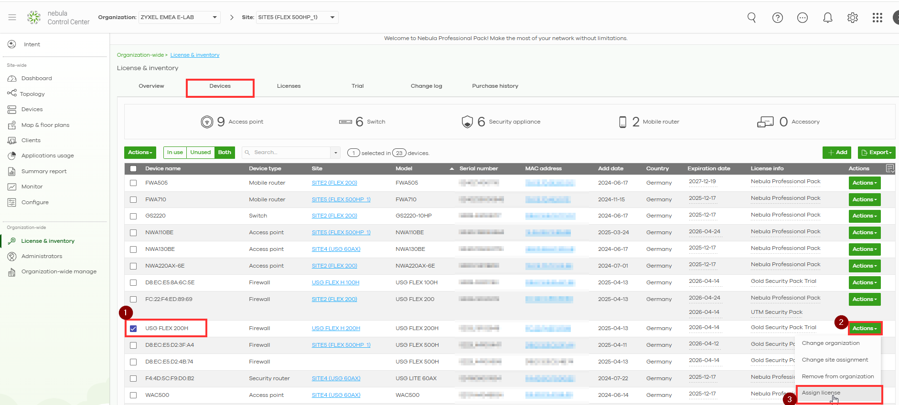Viewport: 899px width, 405px height.
Task: Click the green Add button
Action: (837, 152)
